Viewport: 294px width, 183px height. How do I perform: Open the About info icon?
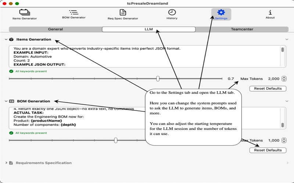(270, 12)
